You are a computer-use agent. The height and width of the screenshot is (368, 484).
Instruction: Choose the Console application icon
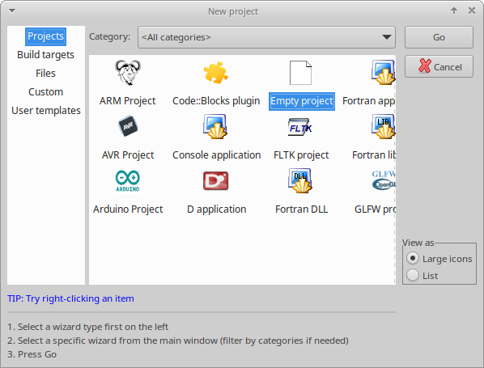[x=215, y=126]
